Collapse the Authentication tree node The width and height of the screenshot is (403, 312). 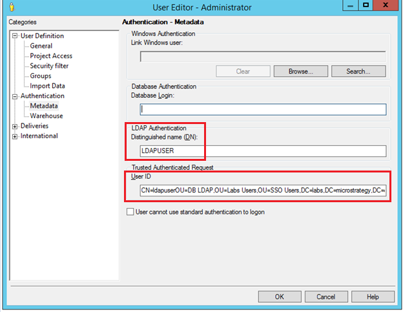click(15, 96)
